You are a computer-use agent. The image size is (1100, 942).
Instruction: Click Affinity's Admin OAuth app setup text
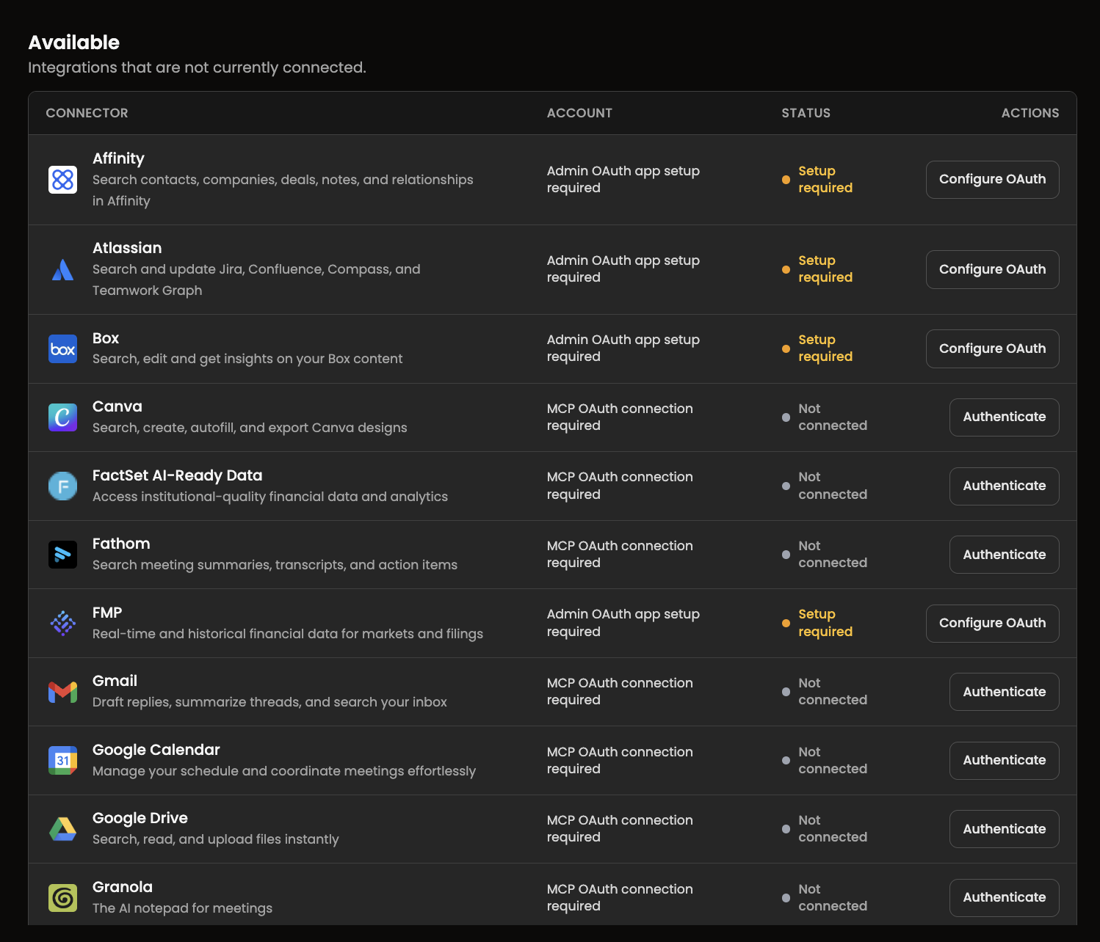tap(623, 180)
